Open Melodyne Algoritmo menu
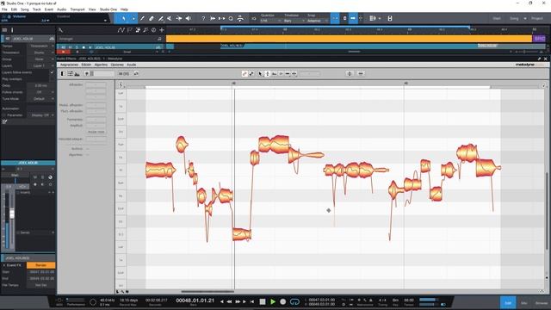This screenshot has height=310, width=551. pos(101,65)
